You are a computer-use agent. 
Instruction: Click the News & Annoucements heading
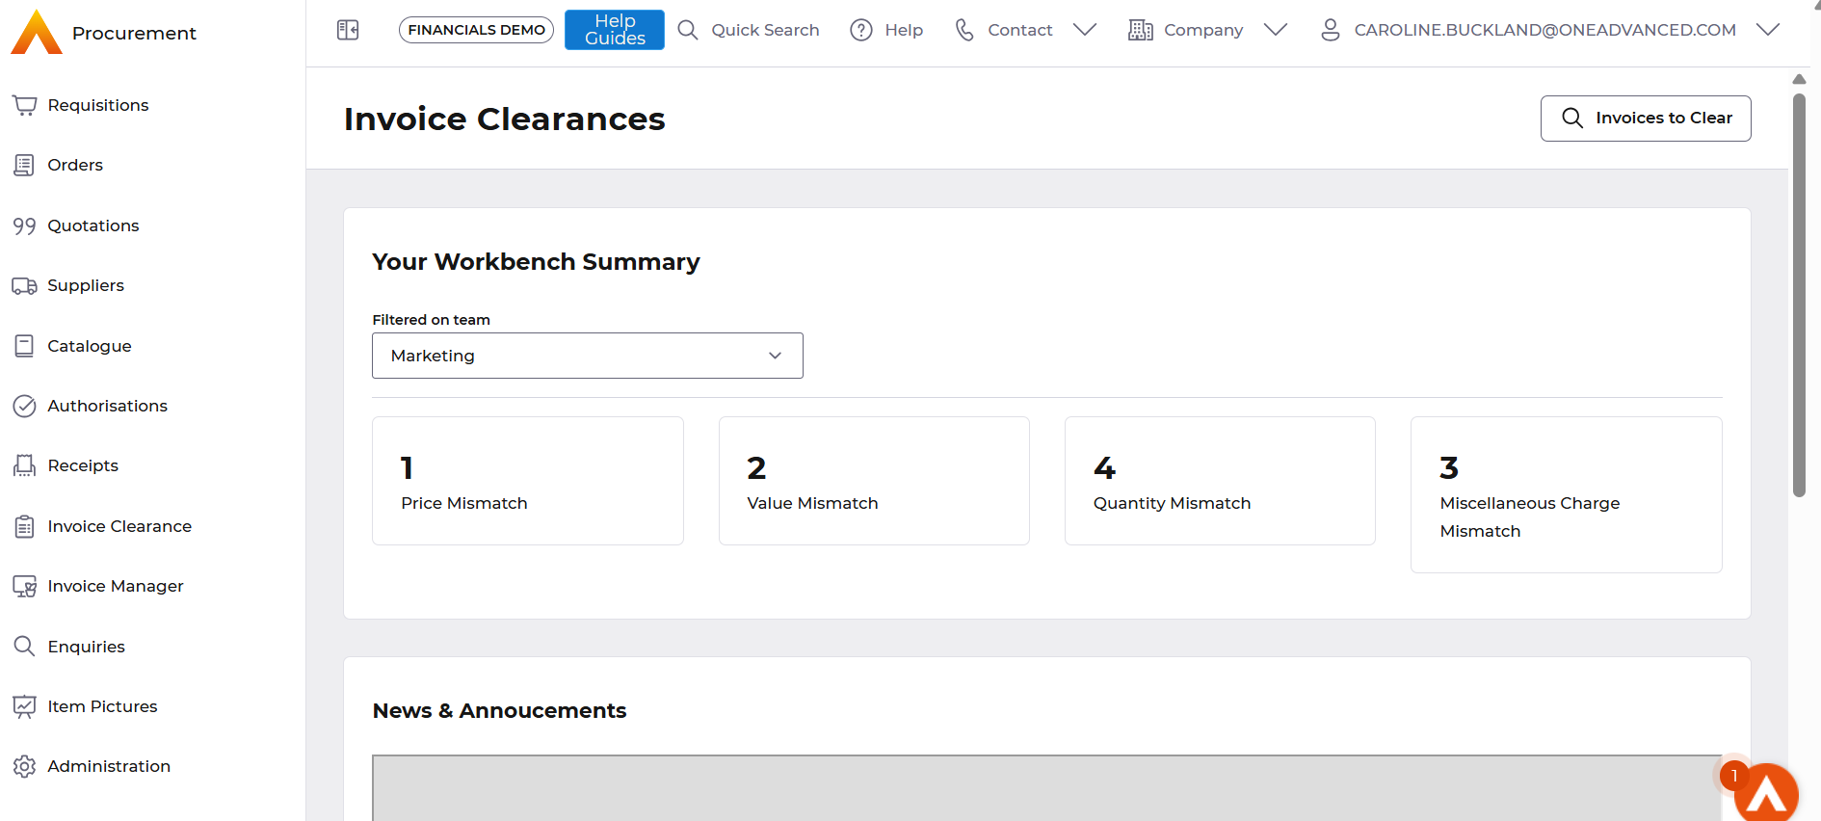pos(499,711)
